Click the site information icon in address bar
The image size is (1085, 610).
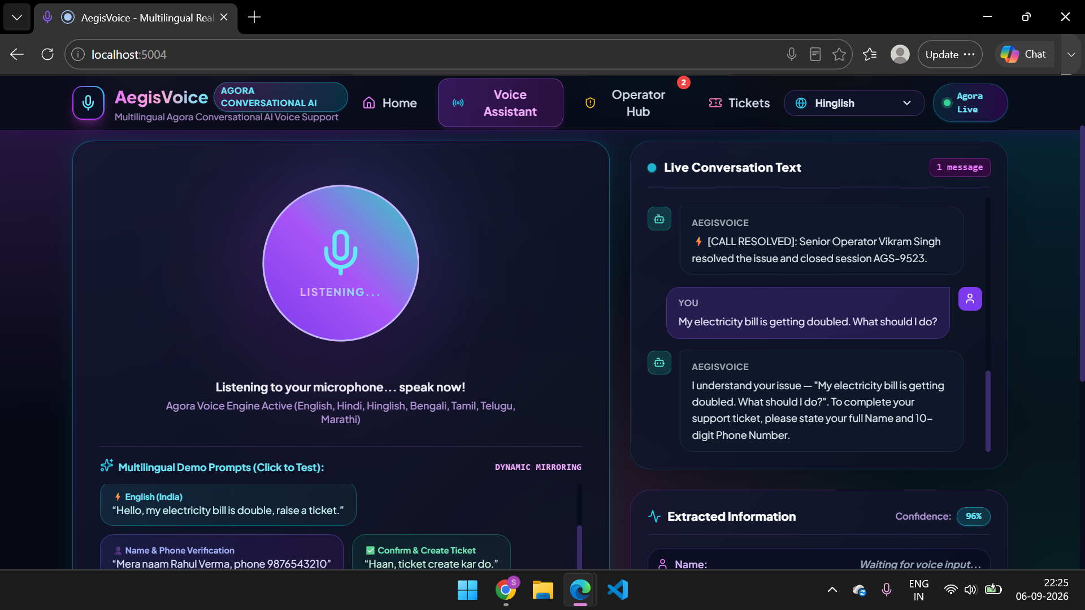[78, 54]
